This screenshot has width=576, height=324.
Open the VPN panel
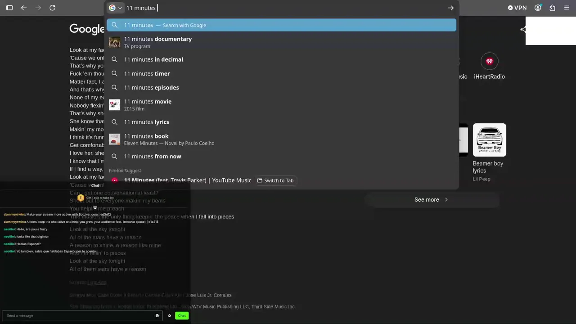point(517,8)
